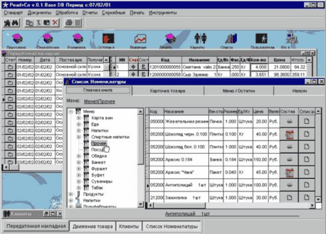Expand the Карта вин tree node
This screenshot has width=326, height=234.
coord(79,118)
